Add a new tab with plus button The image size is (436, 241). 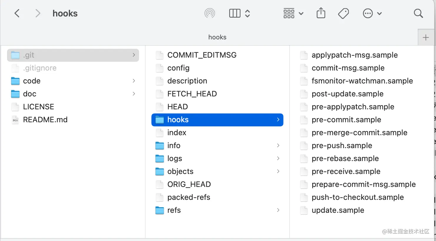[x=426, y=37]
